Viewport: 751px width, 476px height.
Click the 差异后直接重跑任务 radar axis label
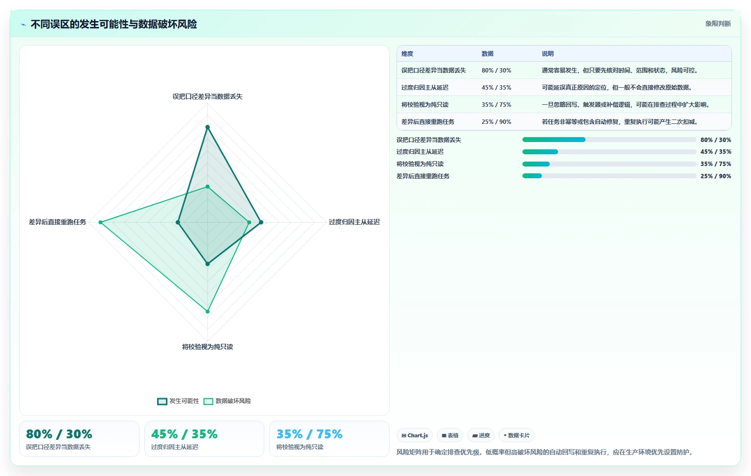tap(57, 222)
